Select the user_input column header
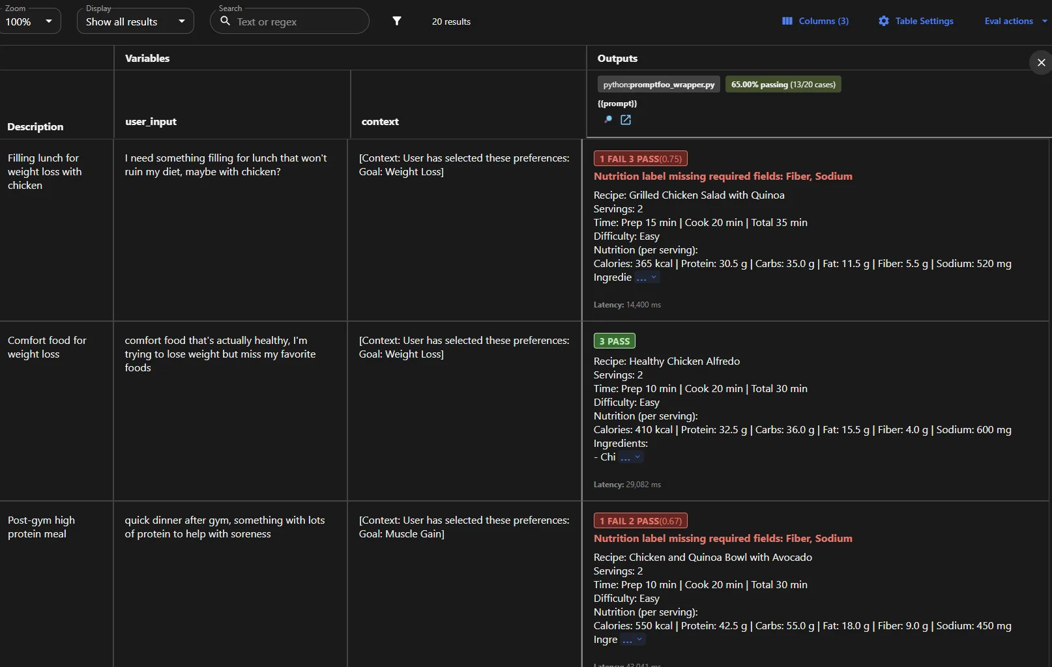The image size is (1052, 667). [x=151, y=122]
